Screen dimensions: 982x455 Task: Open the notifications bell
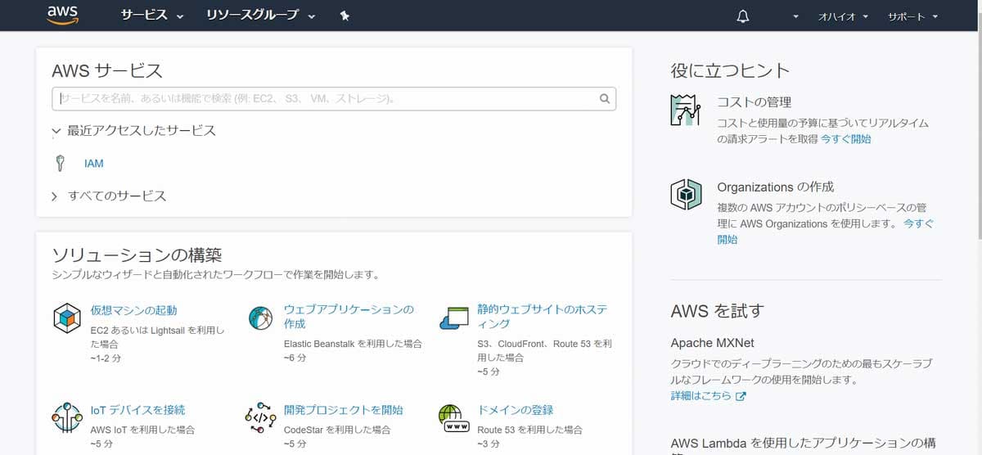[x=743, y=16]
